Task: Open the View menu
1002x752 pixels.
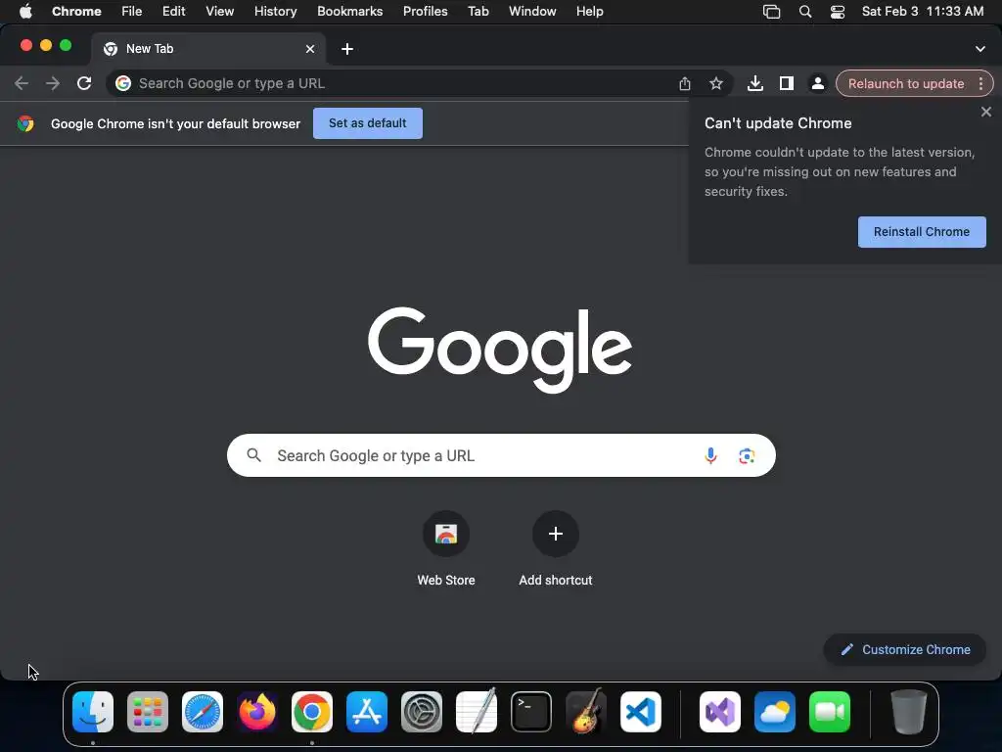Action: 220,11
